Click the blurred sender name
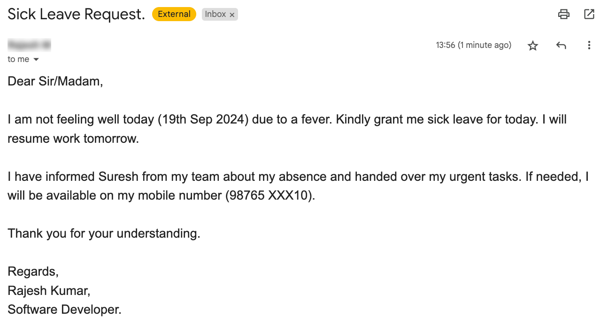 tap(29, 45)
